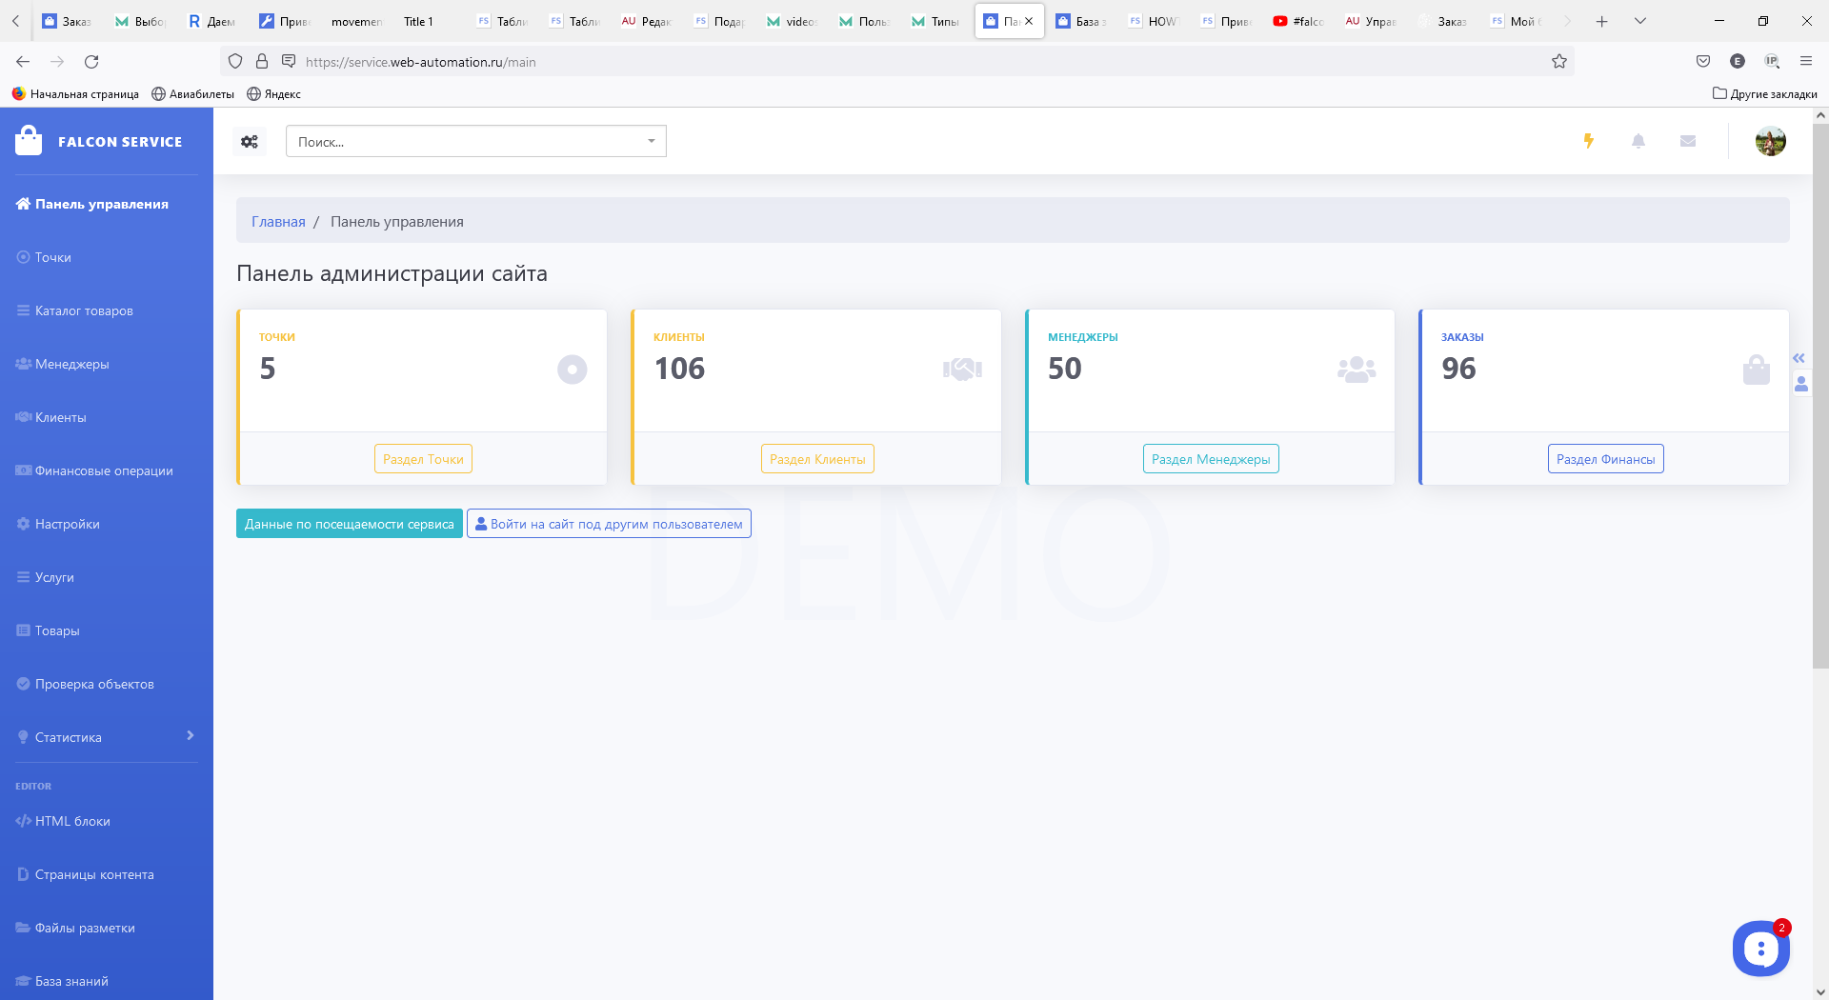Open the search dropdown field
Viewport: 1829px width, 1000px height.
coord(475,142)
